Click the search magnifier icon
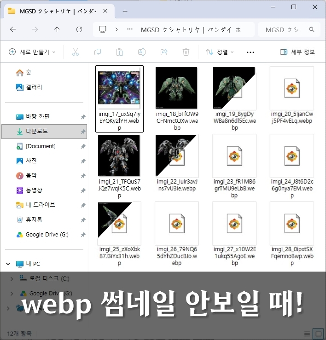Image resolution: width=326 pixels, height=340 pixels. (x=312, y=29)
